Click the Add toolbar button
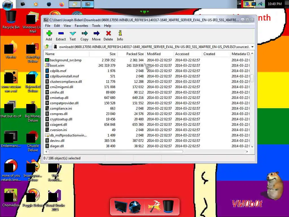The image size is (289, 217). click(x=49, y=35)
